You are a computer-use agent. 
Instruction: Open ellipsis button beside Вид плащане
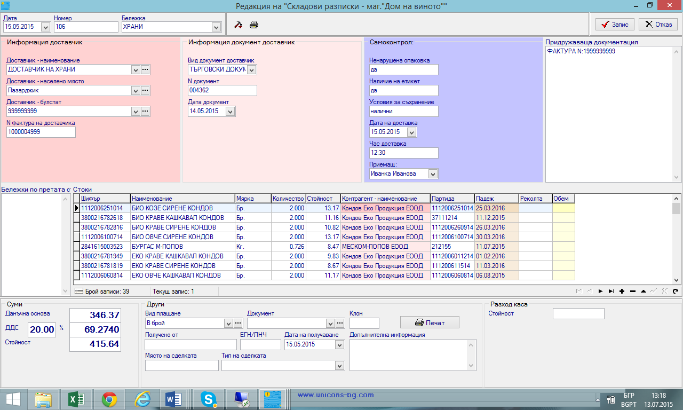238,323
